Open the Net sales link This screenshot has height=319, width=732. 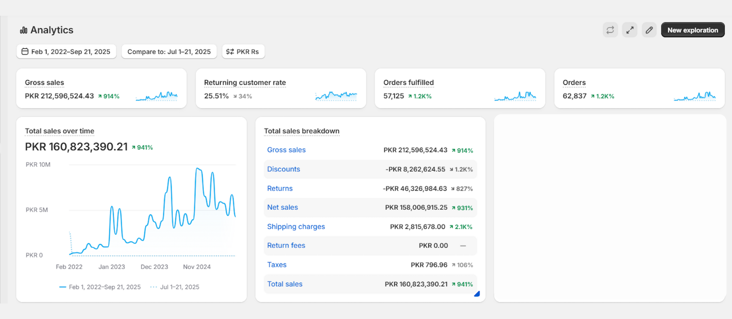282,207
